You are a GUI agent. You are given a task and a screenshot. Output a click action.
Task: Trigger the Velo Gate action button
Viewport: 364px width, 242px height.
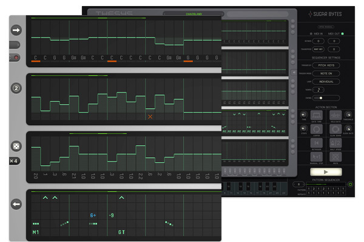(335, 115)
